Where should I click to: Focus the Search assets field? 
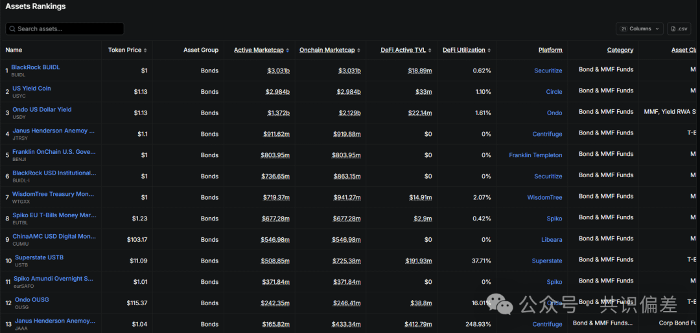click(65, 29)
